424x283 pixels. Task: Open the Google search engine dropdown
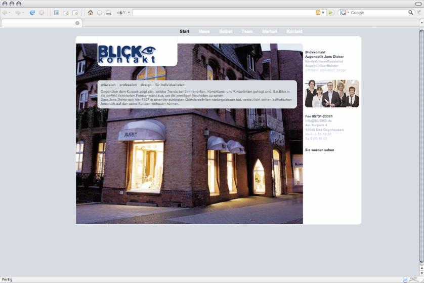[345, 13]
